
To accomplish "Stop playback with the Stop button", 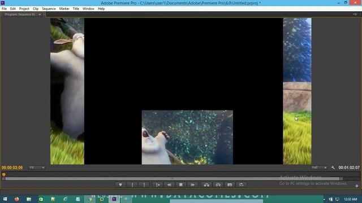I will click(181, 185).
